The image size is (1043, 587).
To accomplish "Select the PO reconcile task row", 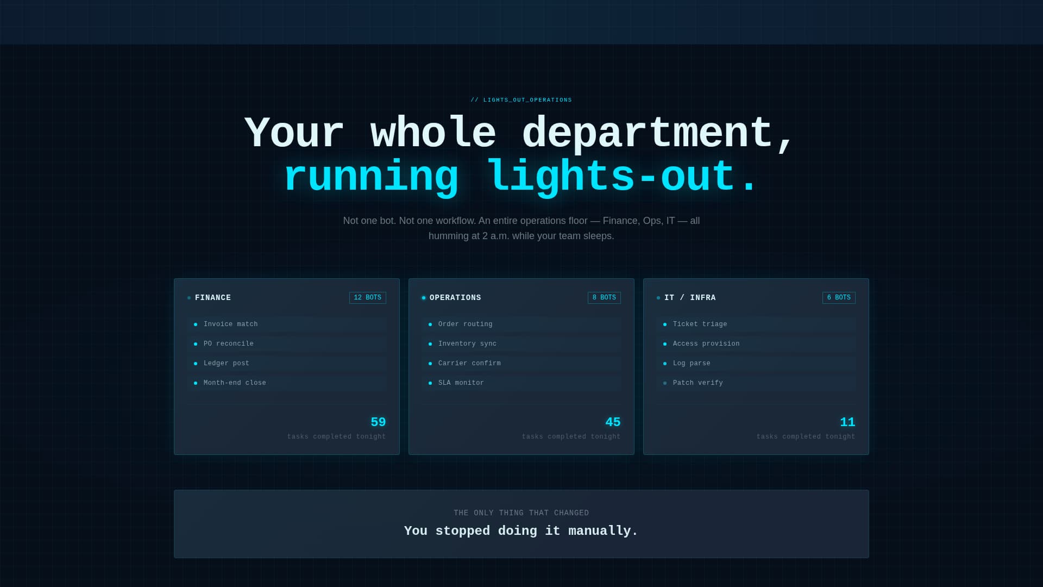I will coord(287,344).
